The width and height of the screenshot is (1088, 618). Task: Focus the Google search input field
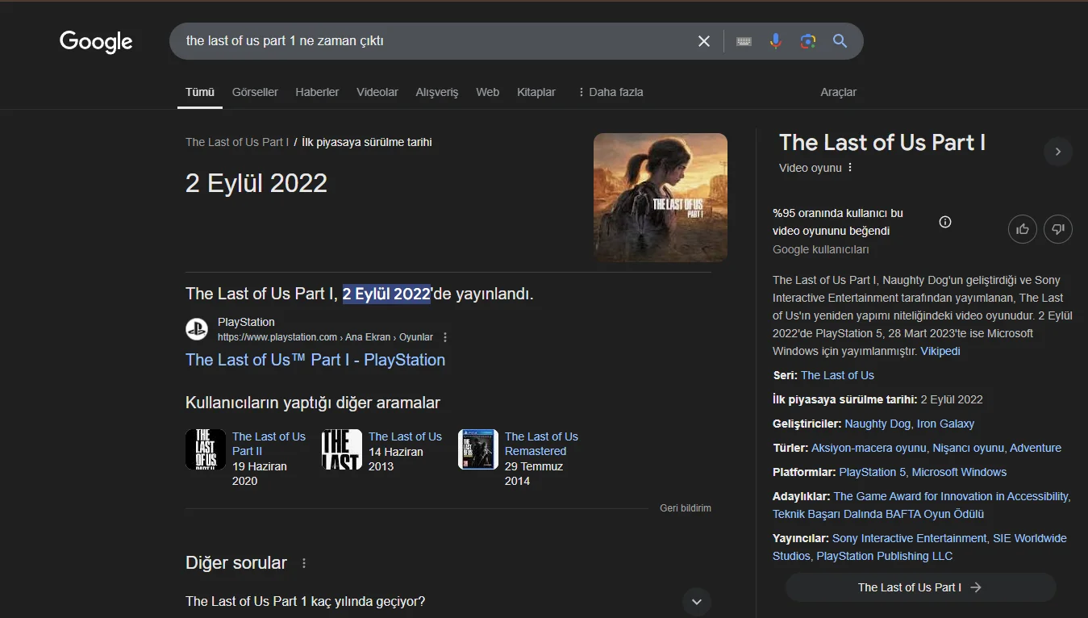pyautogui.click(x=436, y=41)
